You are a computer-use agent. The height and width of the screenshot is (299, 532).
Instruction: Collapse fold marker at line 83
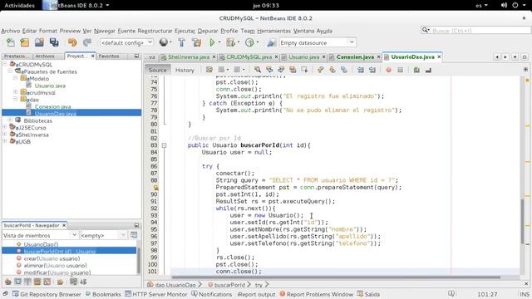coord(165,145)
